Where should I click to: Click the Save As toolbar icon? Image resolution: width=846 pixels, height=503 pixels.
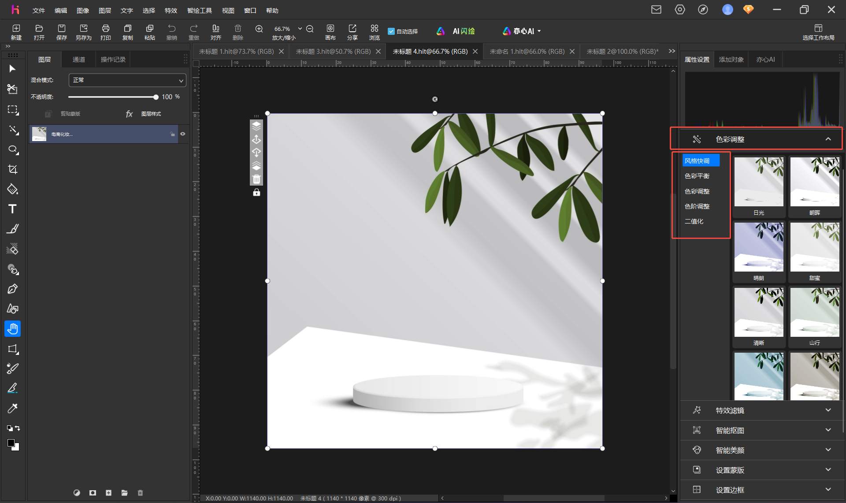coord(83,32)
